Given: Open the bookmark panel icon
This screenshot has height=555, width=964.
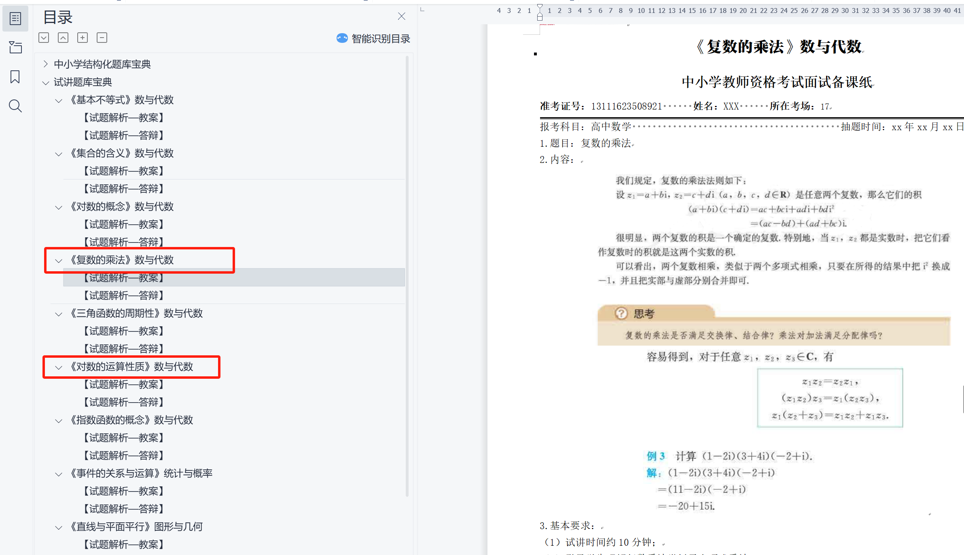Looking at the screenshot, I should 15,77.
